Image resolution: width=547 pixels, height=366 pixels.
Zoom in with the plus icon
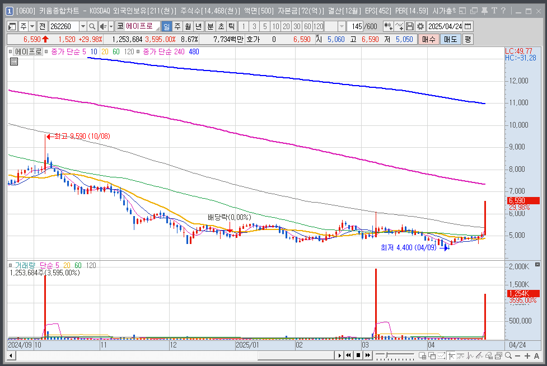tap(527, 355)
